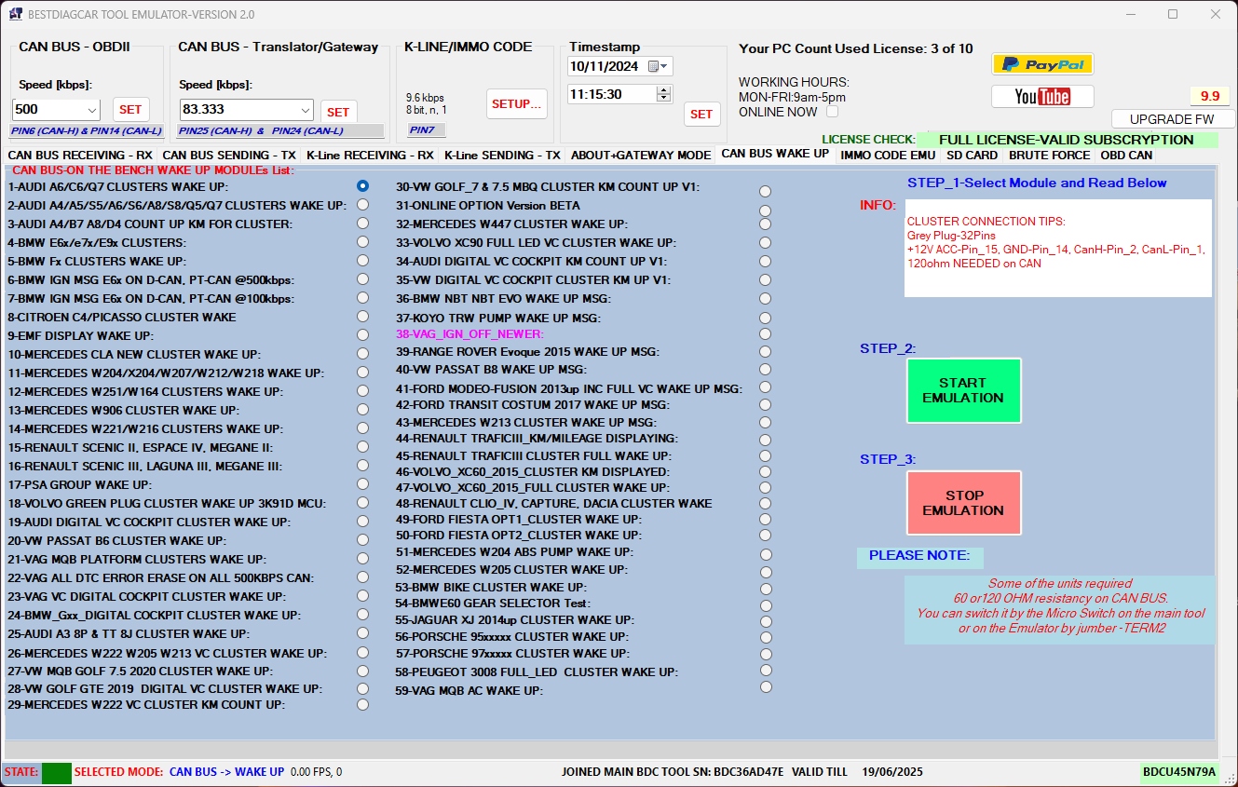
Task: Open K-LINE/IMMO CODE SETUP dialog
Action: coord(517,103)
